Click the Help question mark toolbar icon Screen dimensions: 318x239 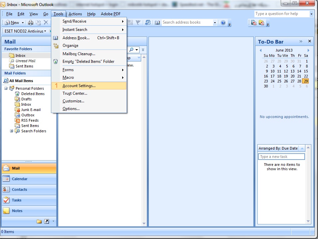pyautogui.click(x=223, y=23)
